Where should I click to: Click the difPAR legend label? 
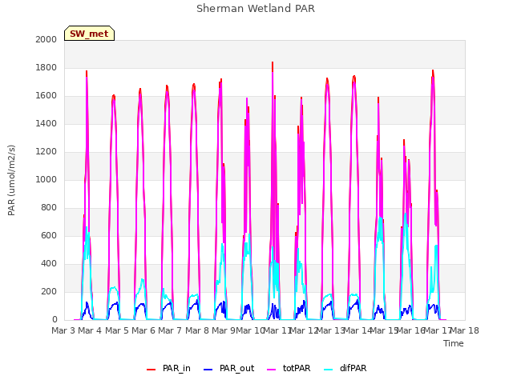click(353, 368)
